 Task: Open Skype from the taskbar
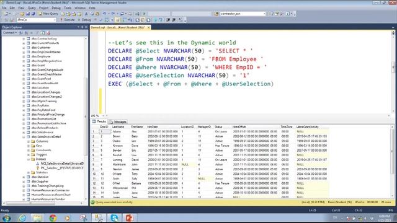(x=114, y=218)
